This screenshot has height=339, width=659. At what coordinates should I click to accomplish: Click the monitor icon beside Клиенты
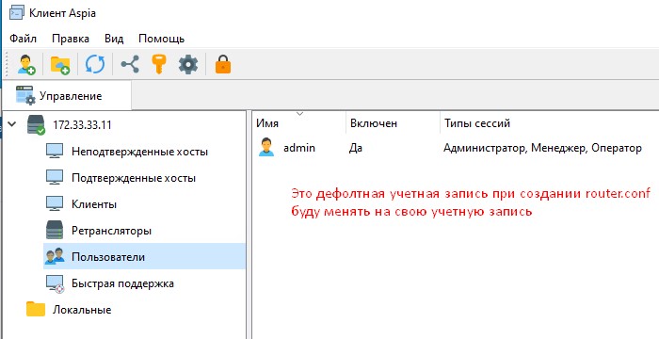[55, 204]
